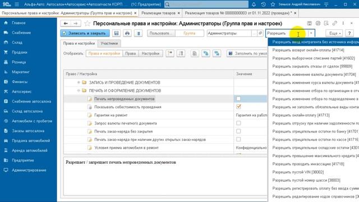Select the Гарантии на ремонт row
The image size is (359, 202).
(x=165, y=115)
